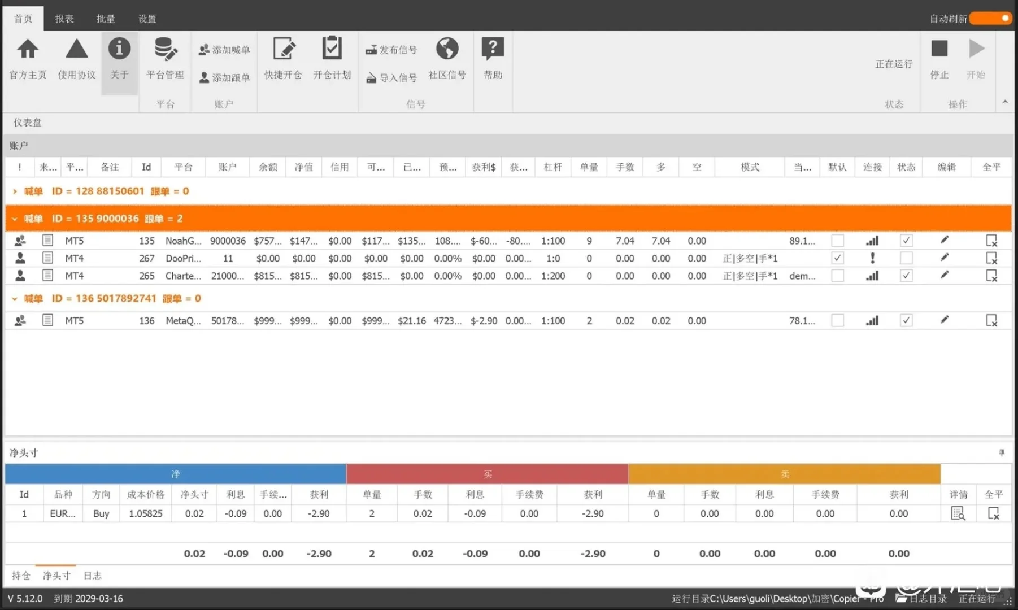Click the source user icon for NoahG row

(20, 241)
